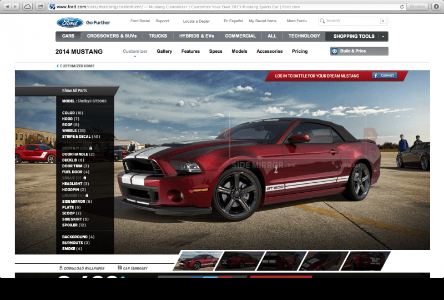This screenshot has width=444, height=300.
Task: Select the second car view thumbnail
Action: click(x=240, y=261)
